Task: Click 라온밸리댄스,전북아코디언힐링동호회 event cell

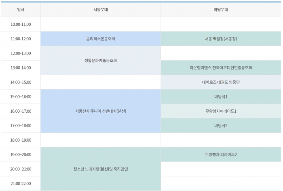Action: point(221,68)
